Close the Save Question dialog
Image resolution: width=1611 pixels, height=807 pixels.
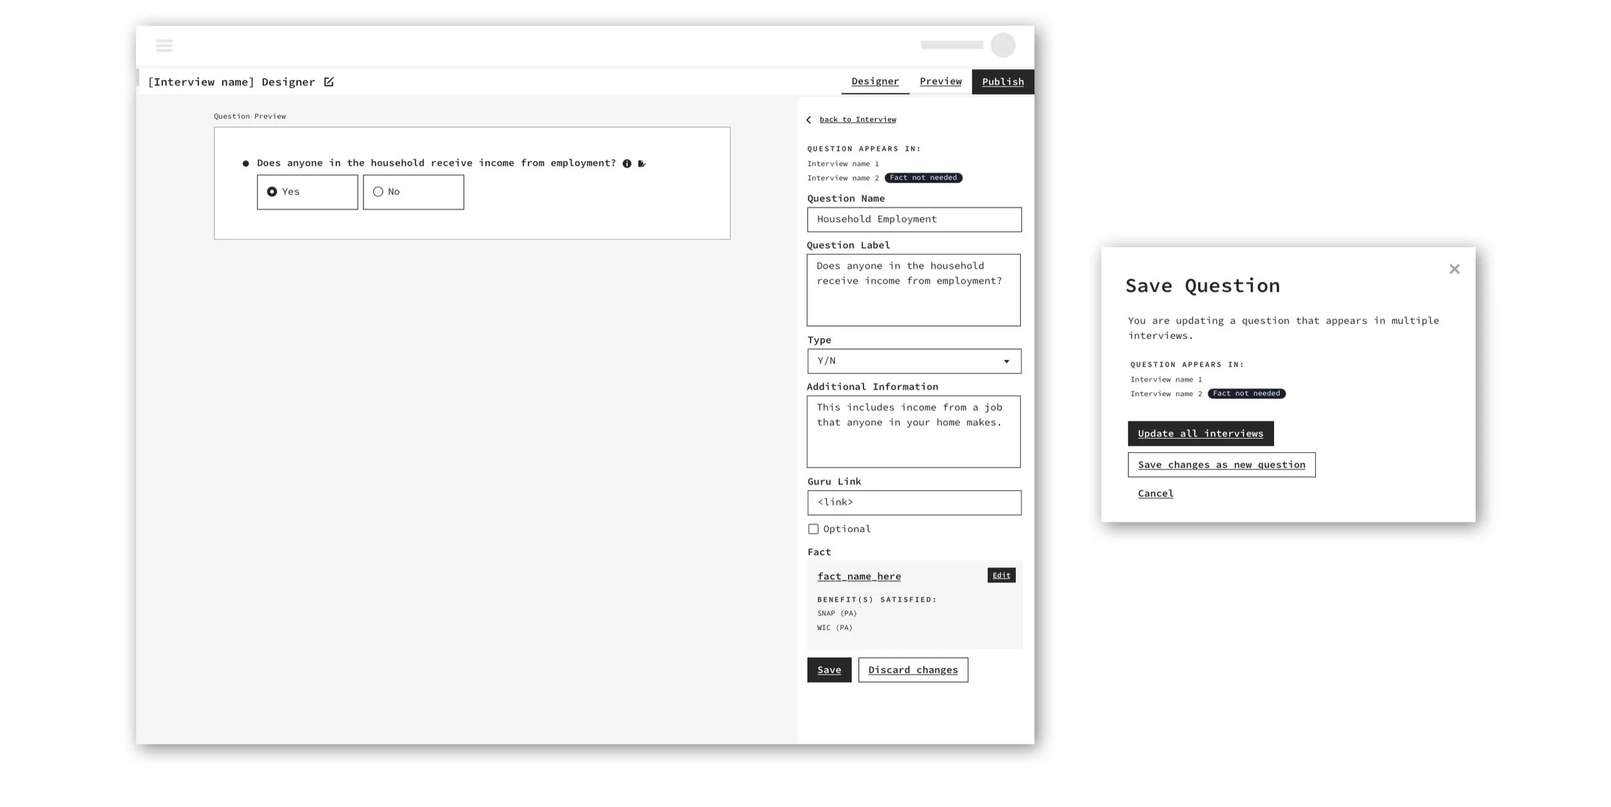[x=1454, y=269]
